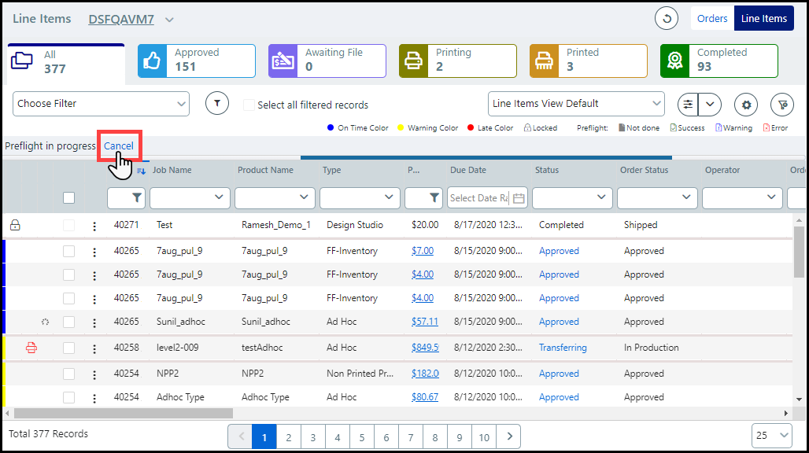
Task: Switch to the Orders tab
Action: click(712, 18)
